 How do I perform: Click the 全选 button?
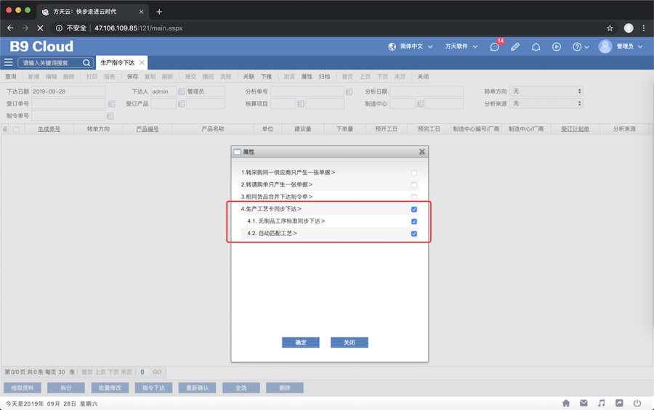click(241, 388)
